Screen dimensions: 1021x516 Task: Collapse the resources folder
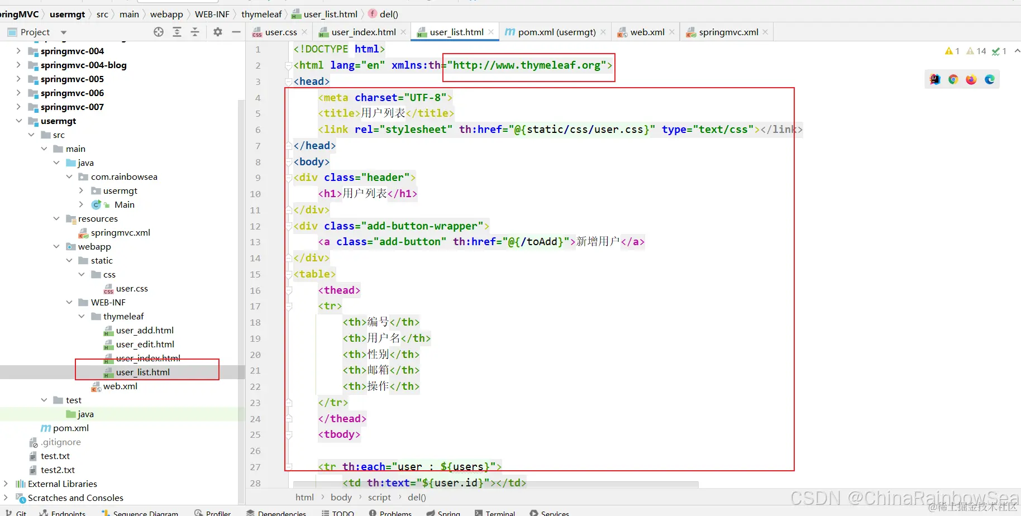pyautogui.click(x=56, y=219)
